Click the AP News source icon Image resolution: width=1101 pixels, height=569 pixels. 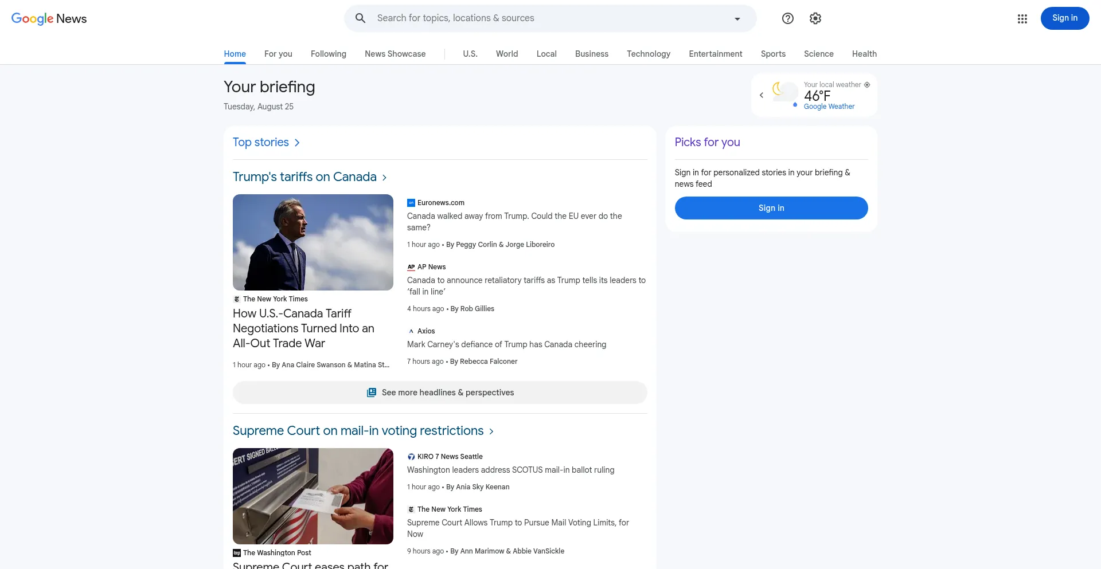[411, 267]
